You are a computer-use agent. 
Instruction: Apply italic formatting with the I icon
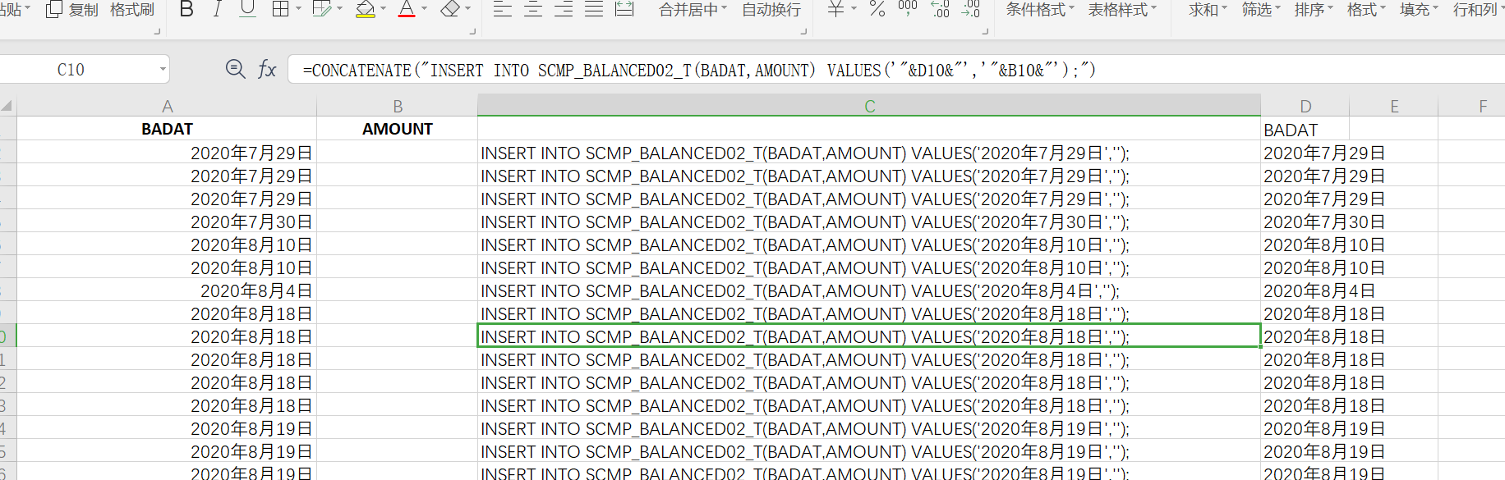tap(217, 9)
